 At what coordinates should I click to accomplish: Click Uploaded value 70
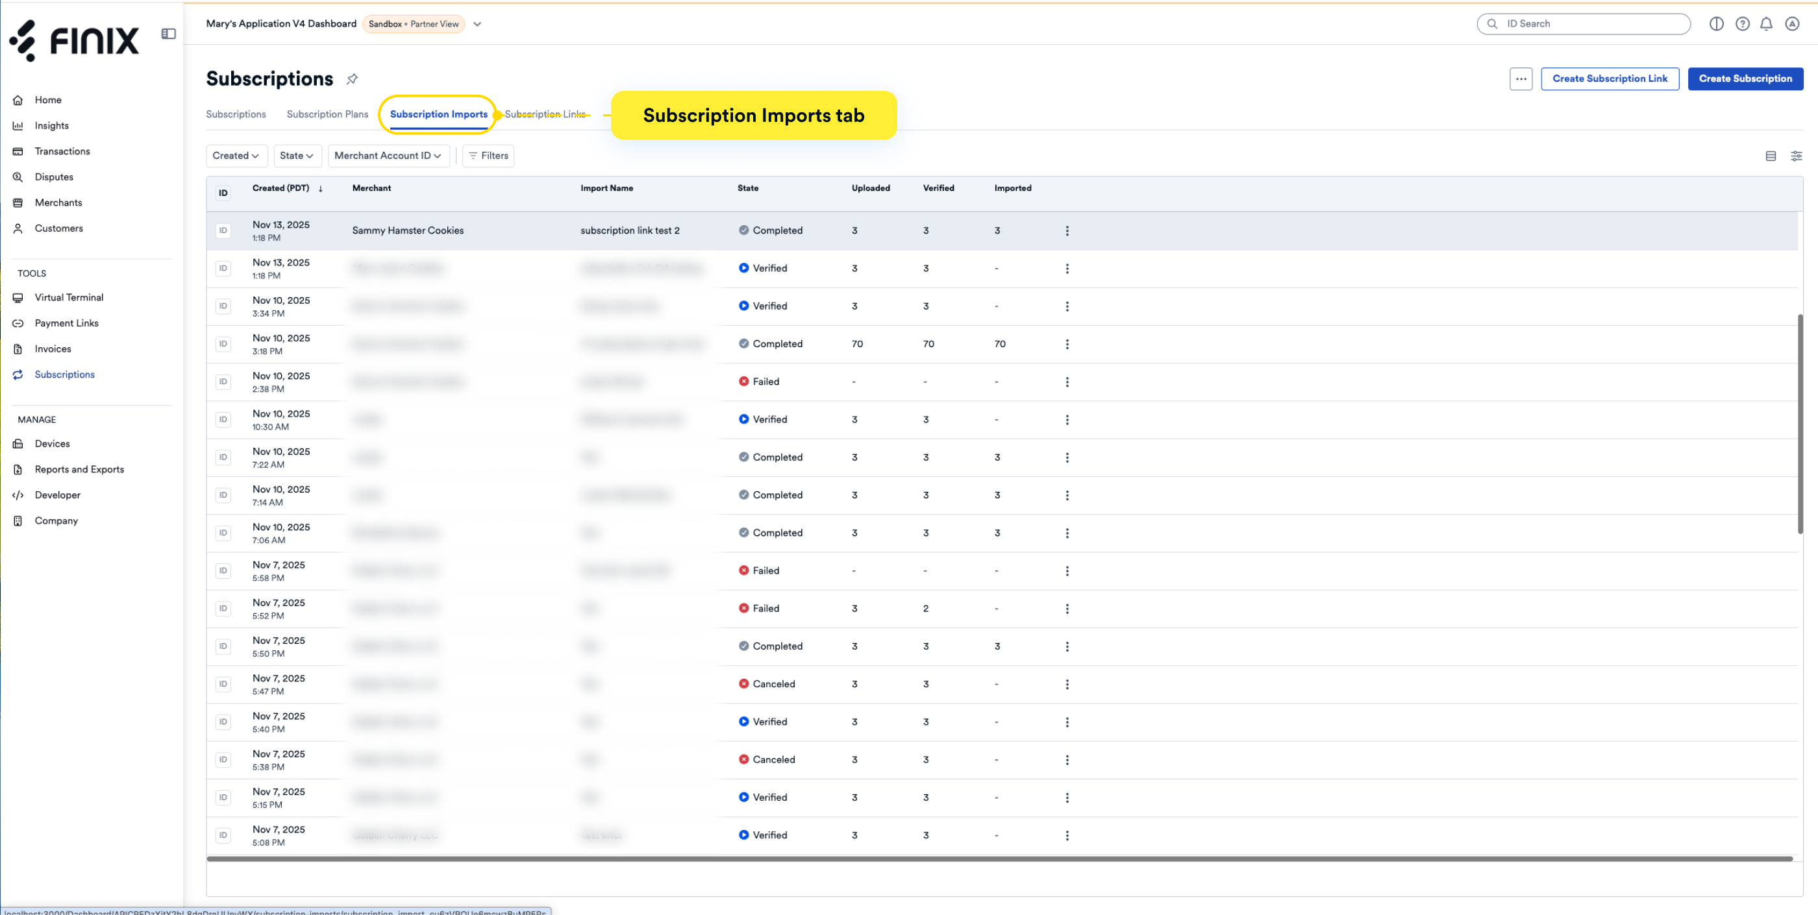858,345
